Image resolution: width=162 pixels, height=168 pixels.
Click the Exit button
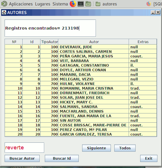(x=149, y=158)
